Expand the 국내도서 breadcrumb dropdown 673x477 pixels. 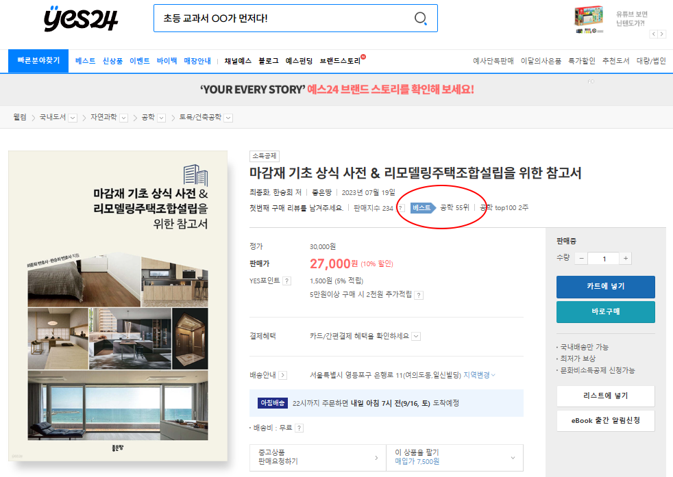pos(73,118)
